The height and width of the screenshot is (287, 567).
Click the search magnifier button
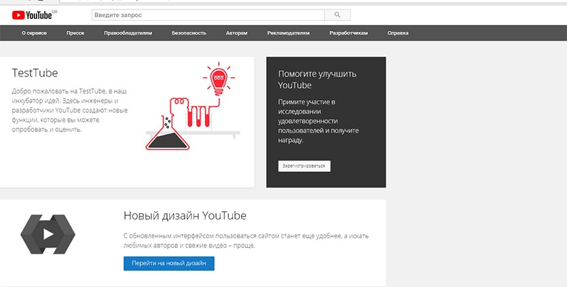tap(337, 15)
